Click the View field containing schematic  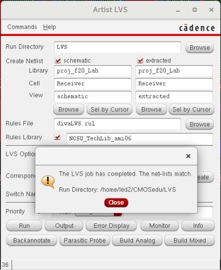(x=93, y=97)
